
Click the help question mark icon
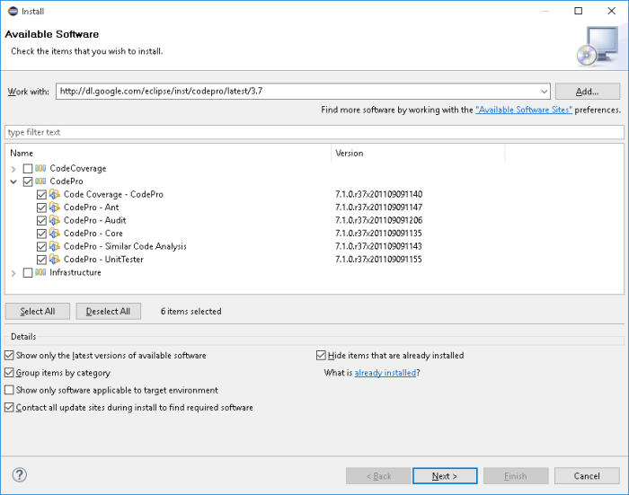click(19, 475)
